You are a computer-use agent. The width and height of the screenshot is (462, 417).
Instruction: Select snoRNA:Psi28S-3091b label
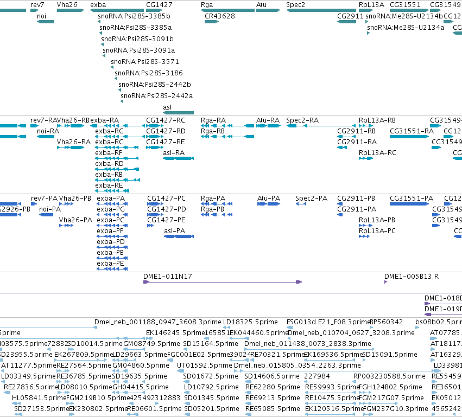(x=137, y=39)
